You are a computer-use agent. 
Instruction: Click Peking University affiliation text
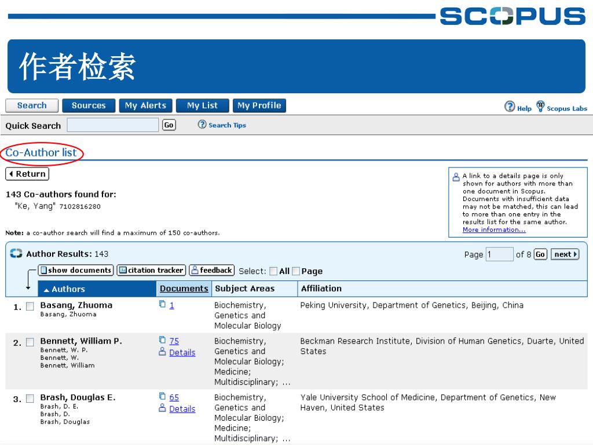pos(412,305)
